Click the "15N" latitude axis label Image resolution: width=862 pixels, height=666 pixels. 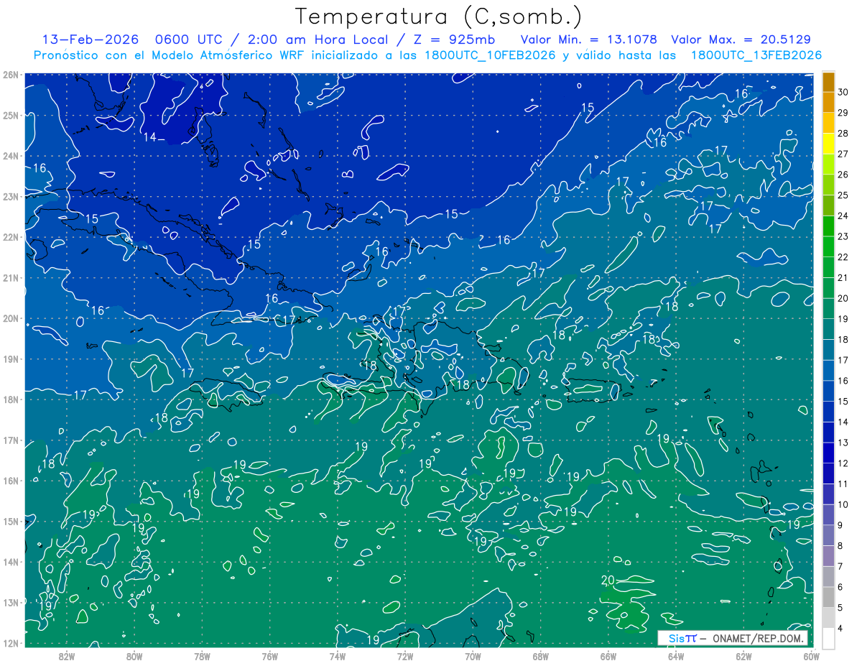point(10,521)
